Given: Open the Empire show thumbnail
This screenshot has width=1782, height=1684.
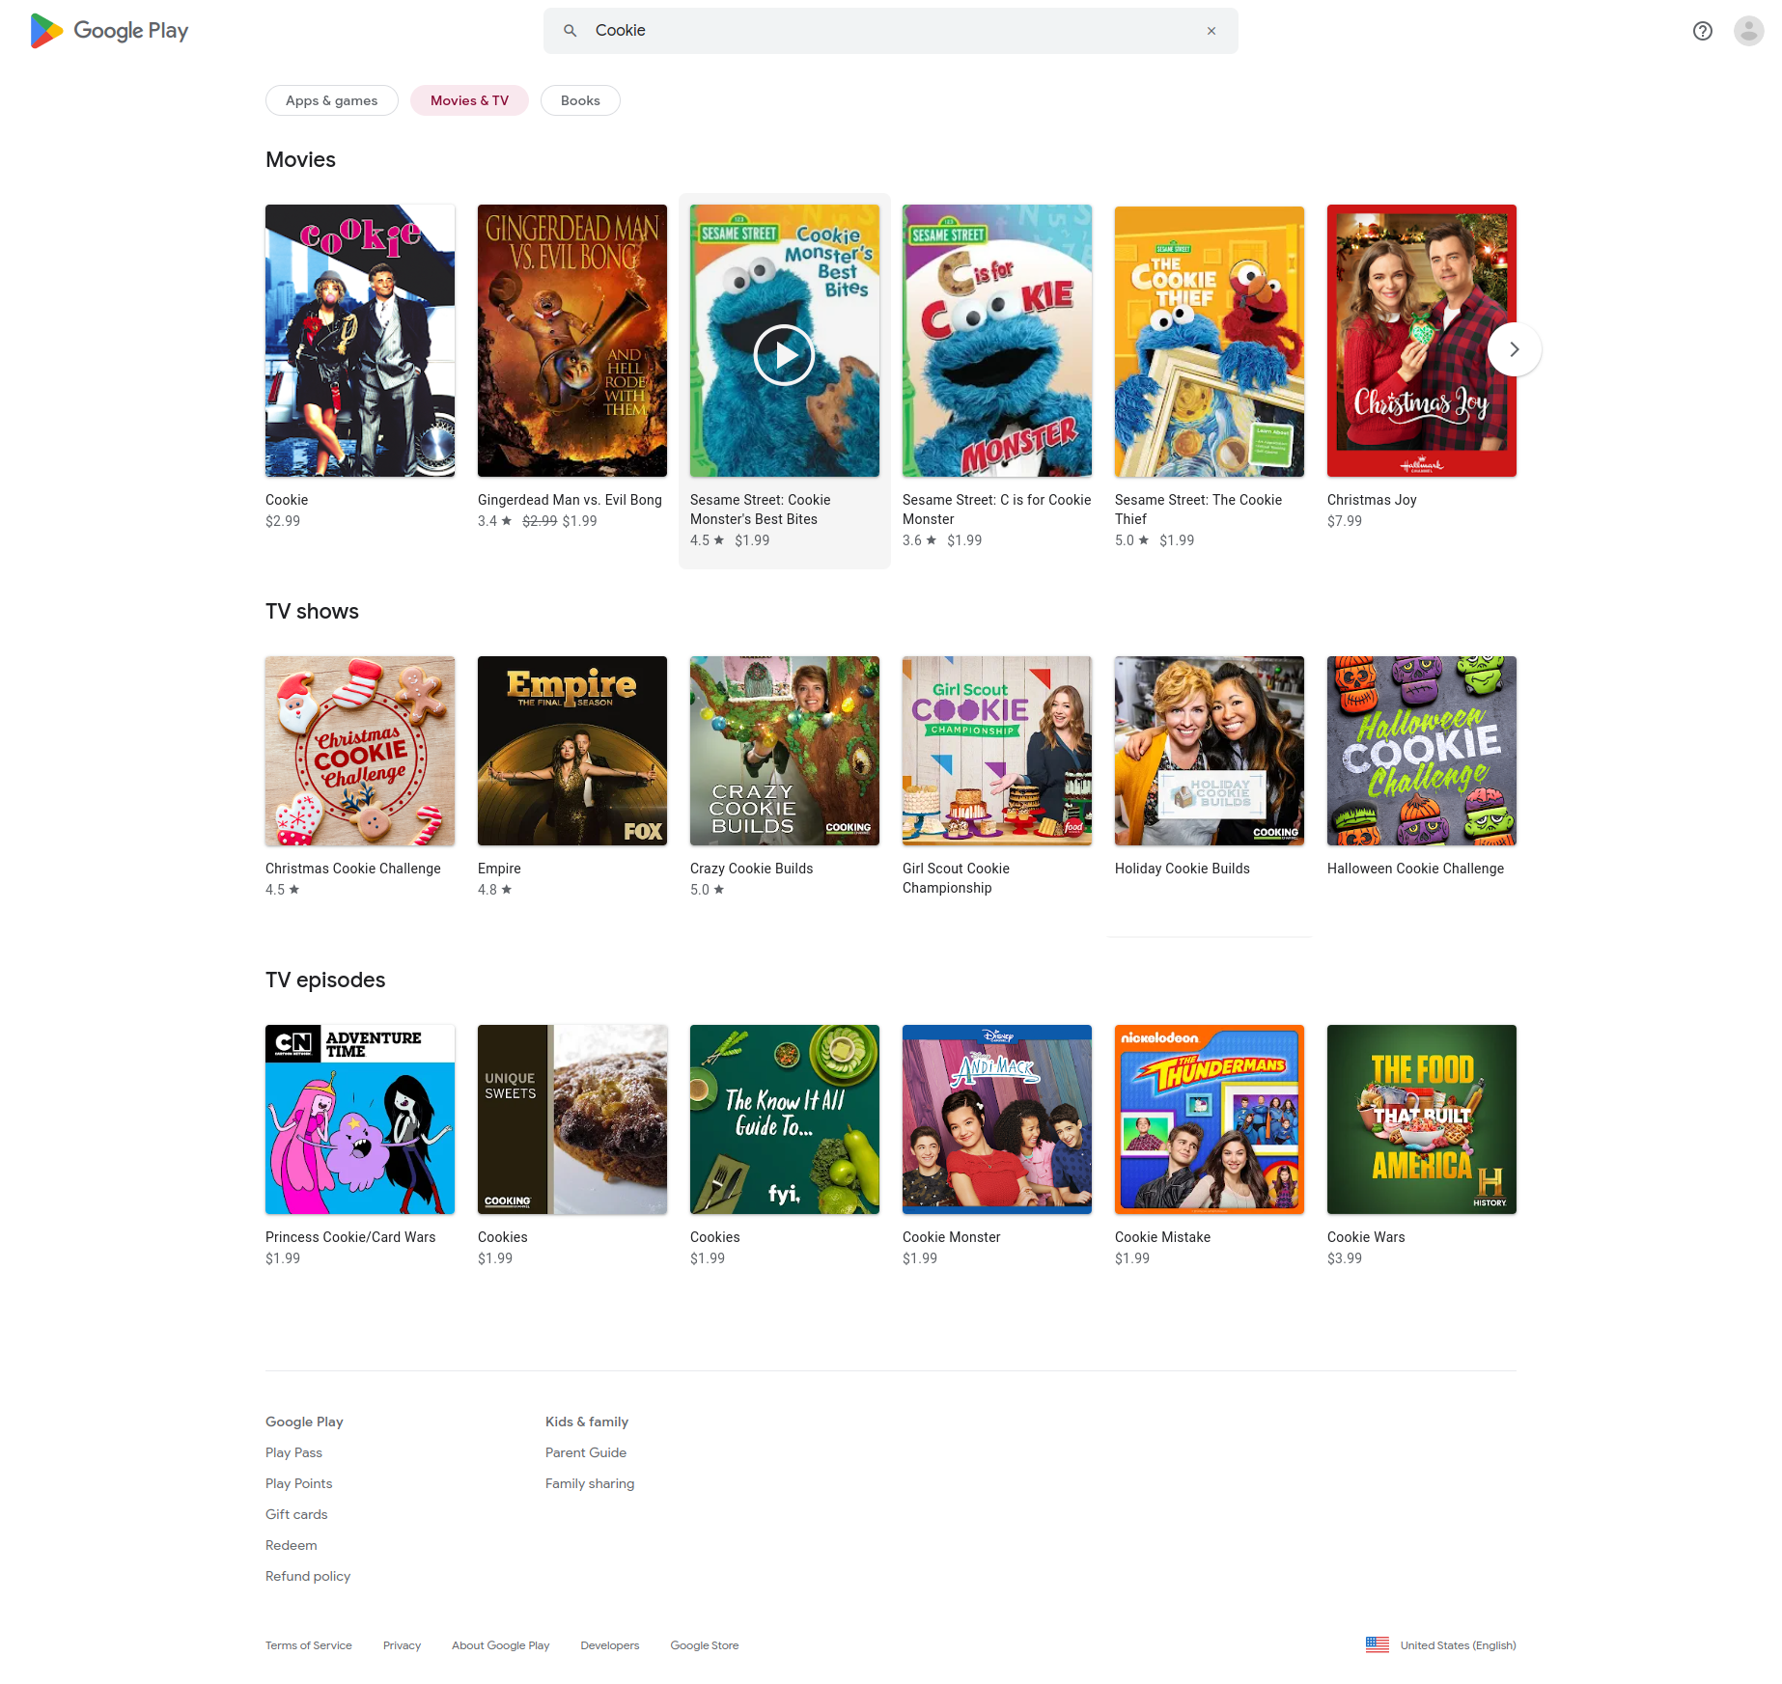Looking at the screenshot, I should tap(572, 751).
